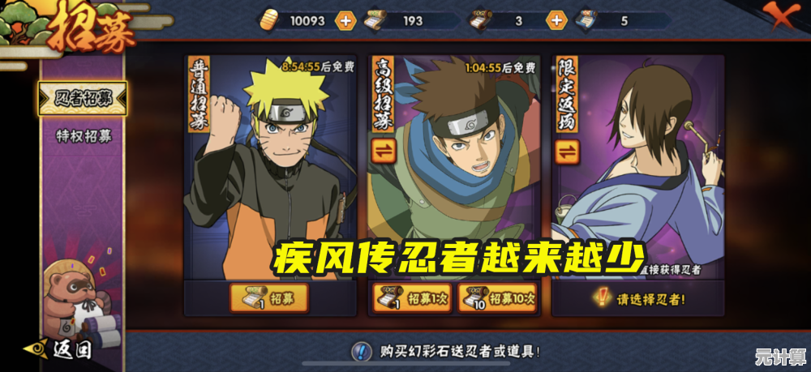
Task: Click the blue scroll icon showing 5
Action: click(586, 20)
